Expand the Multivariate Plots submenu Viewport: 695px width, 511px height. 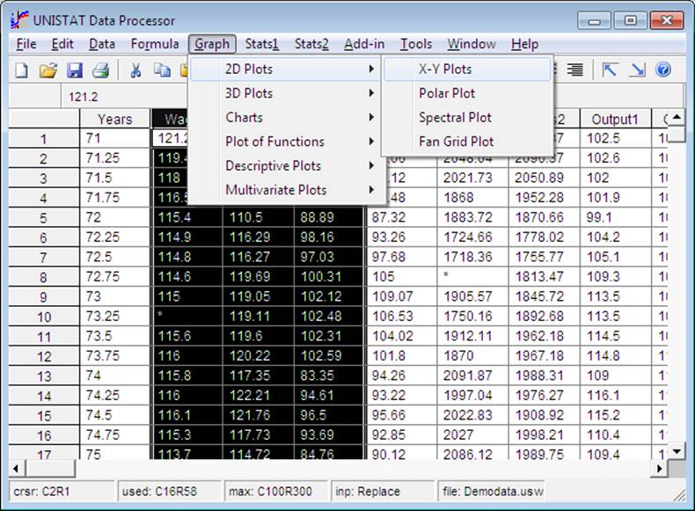285,190
